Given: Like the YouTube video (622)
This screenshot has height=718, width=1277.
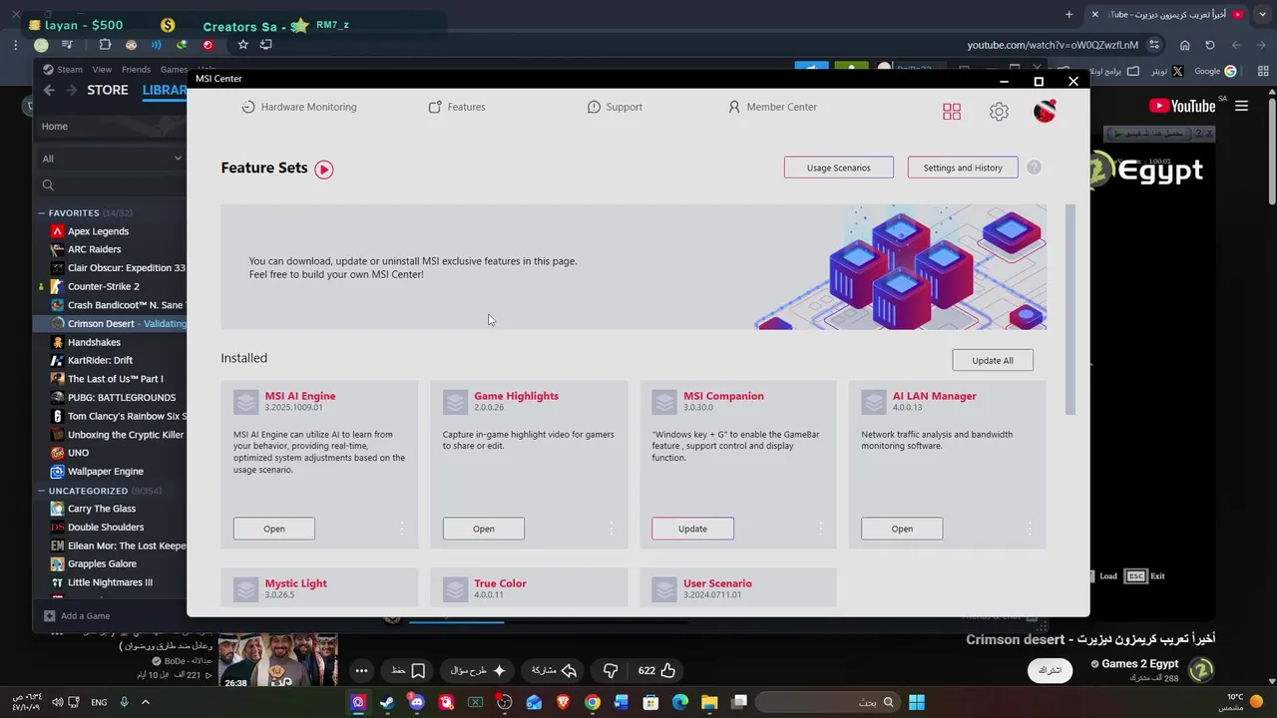Looking at the screenshot, I should coord(657,671).
